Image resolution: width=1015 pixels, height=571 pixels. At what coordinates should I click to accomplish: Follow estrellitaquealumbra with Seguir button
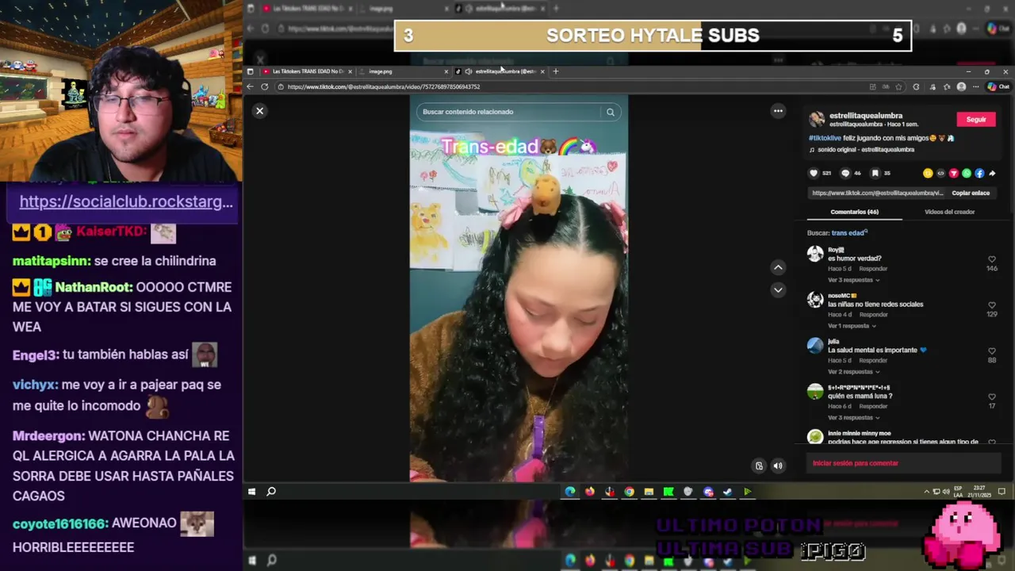pyautogui.click(x=976, y=120)
